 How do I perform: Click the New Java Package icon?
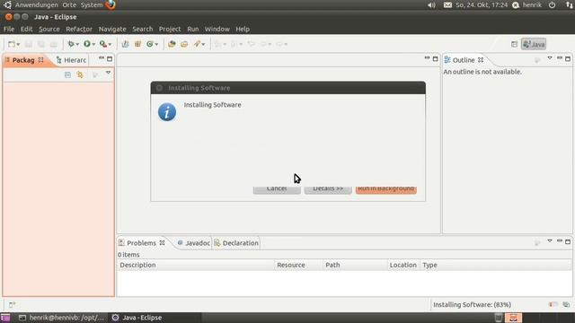[x=137, y=44]
